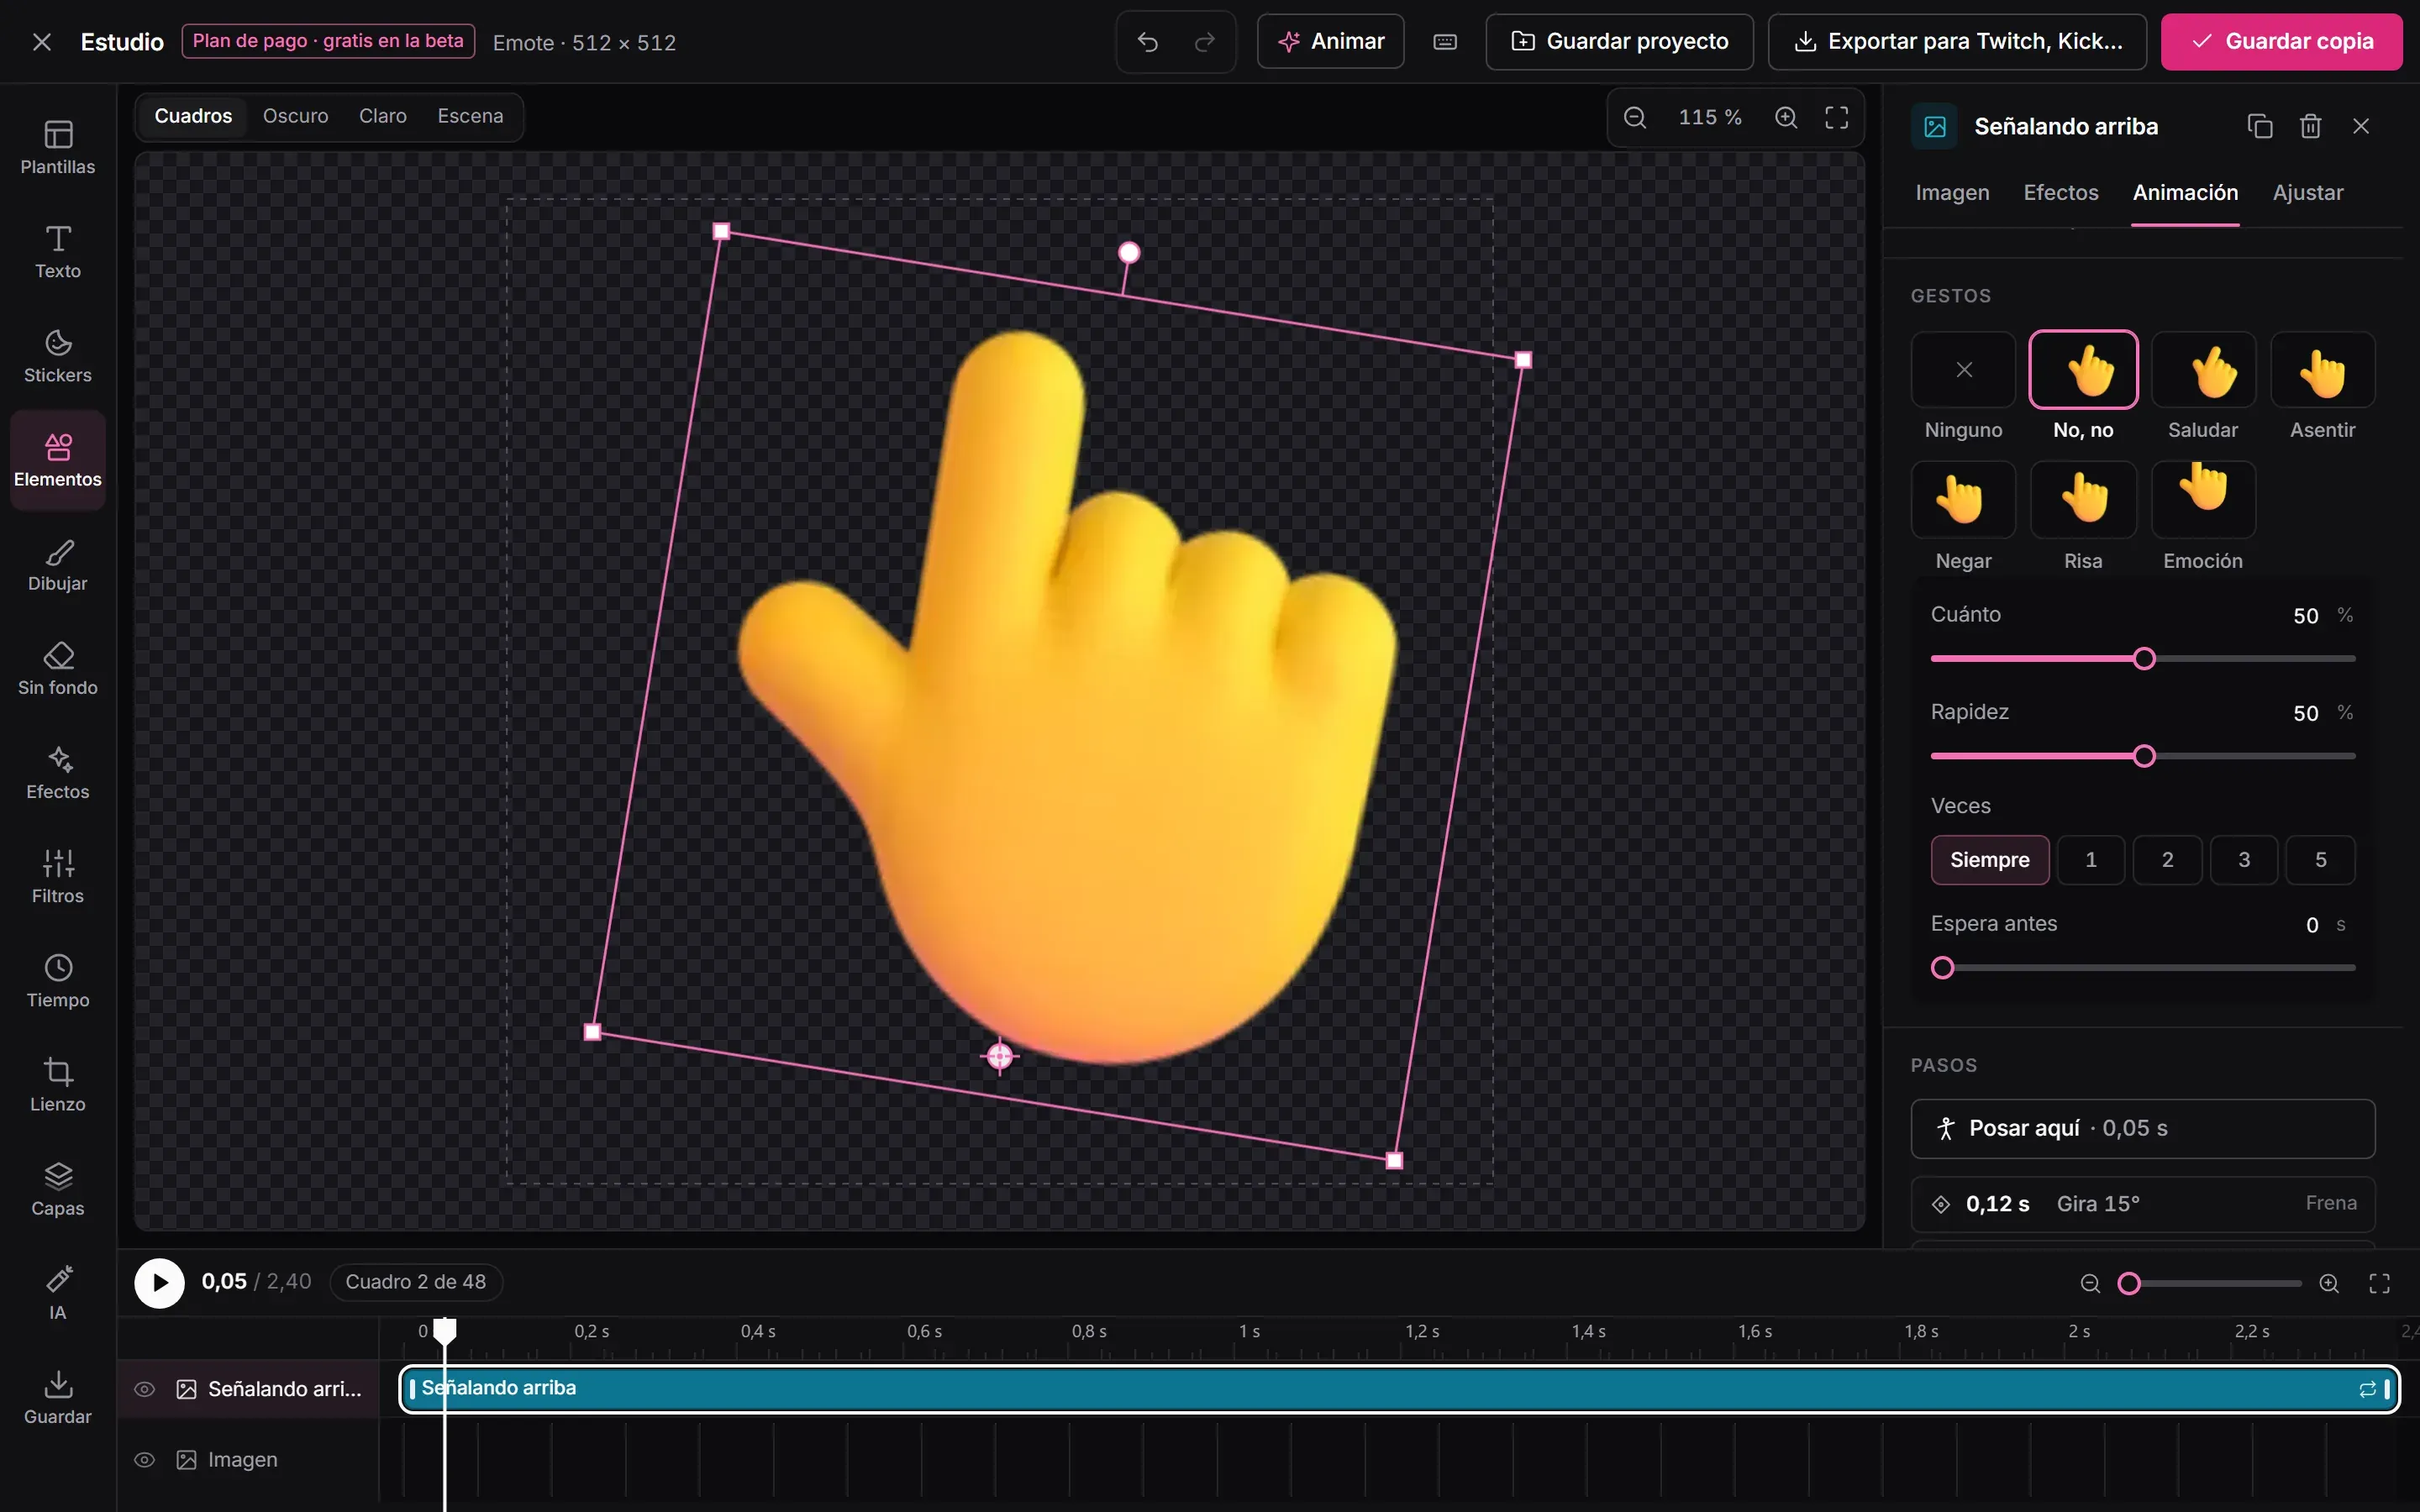Select the Señalando arriba timeline clip

click(1399, 1389)
